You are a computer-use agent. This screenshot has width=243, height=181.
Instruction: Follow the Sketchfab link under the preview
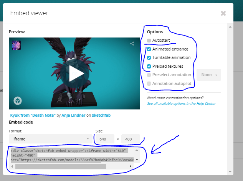101,115
